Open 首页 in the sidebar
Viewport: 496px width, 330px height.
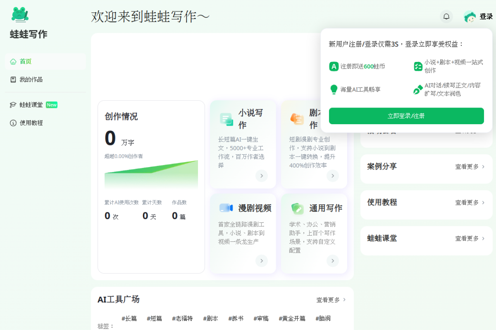(x=26, y=62)
